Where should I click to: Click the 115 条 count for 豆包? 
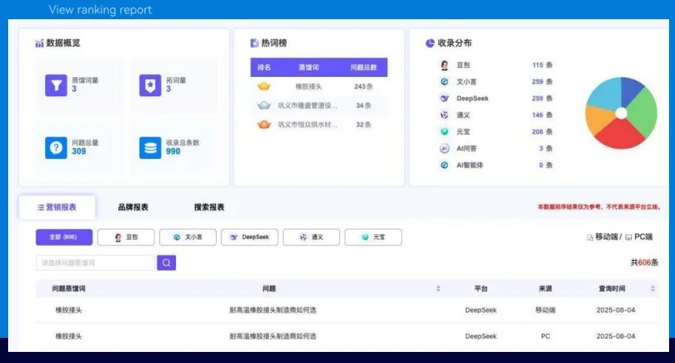(543, 65)
